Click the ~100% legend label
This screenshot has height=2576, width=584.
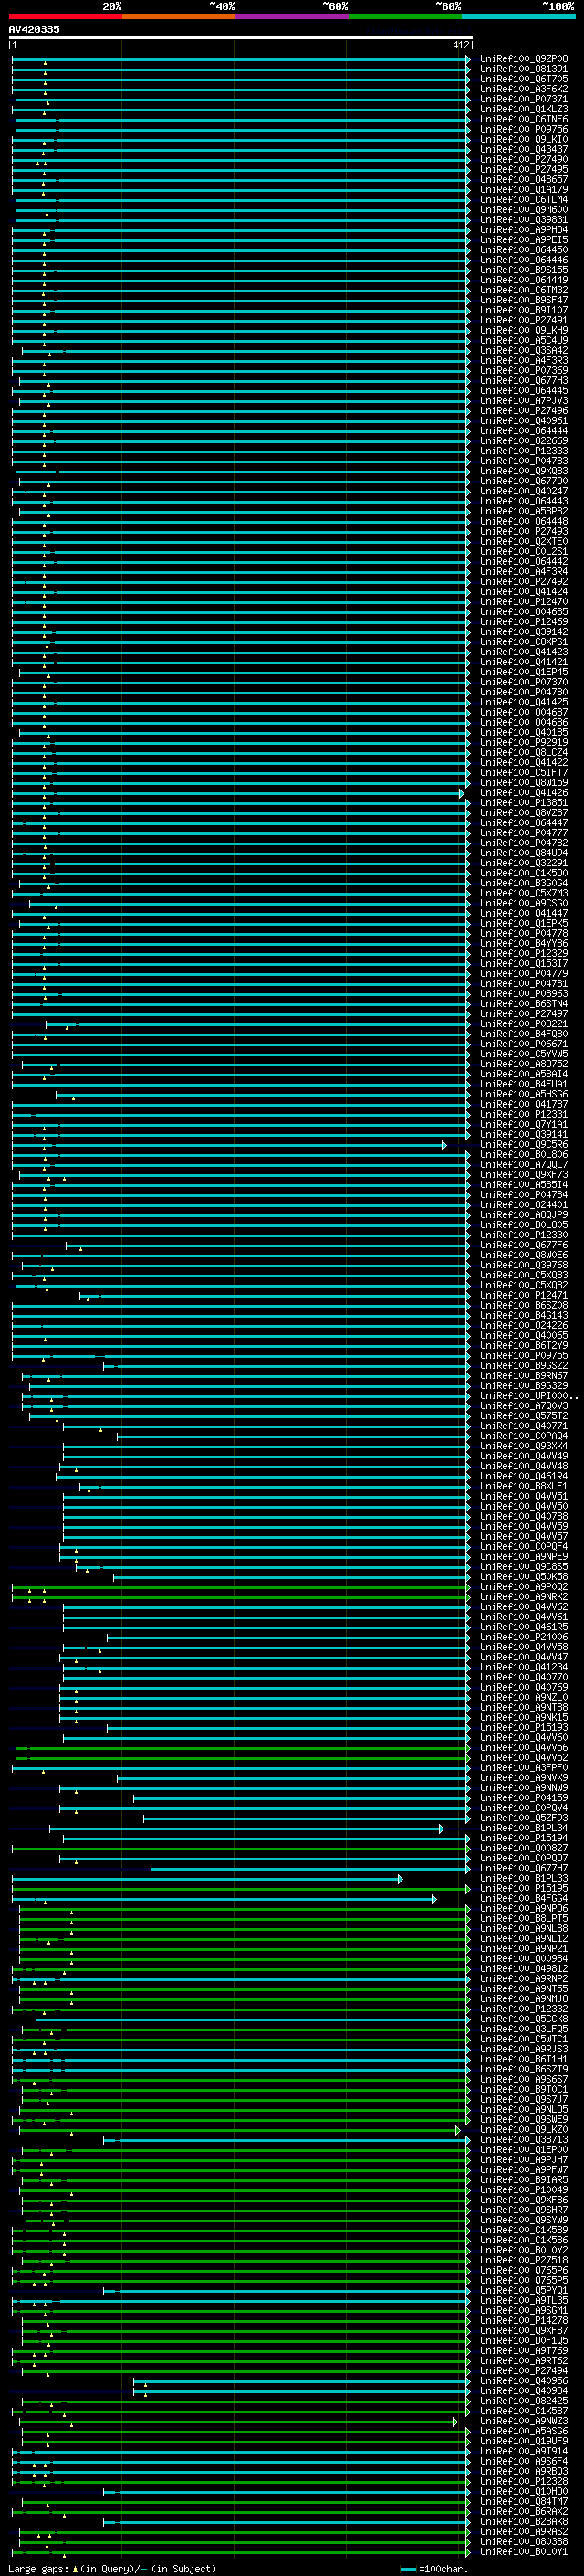click(x=559, y=6)
